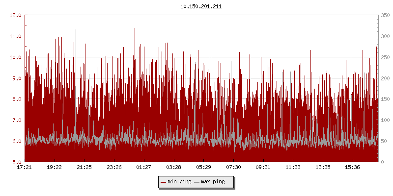Click the 17:21 time axis label
393x196 pixels.
[x=25, y=167]
